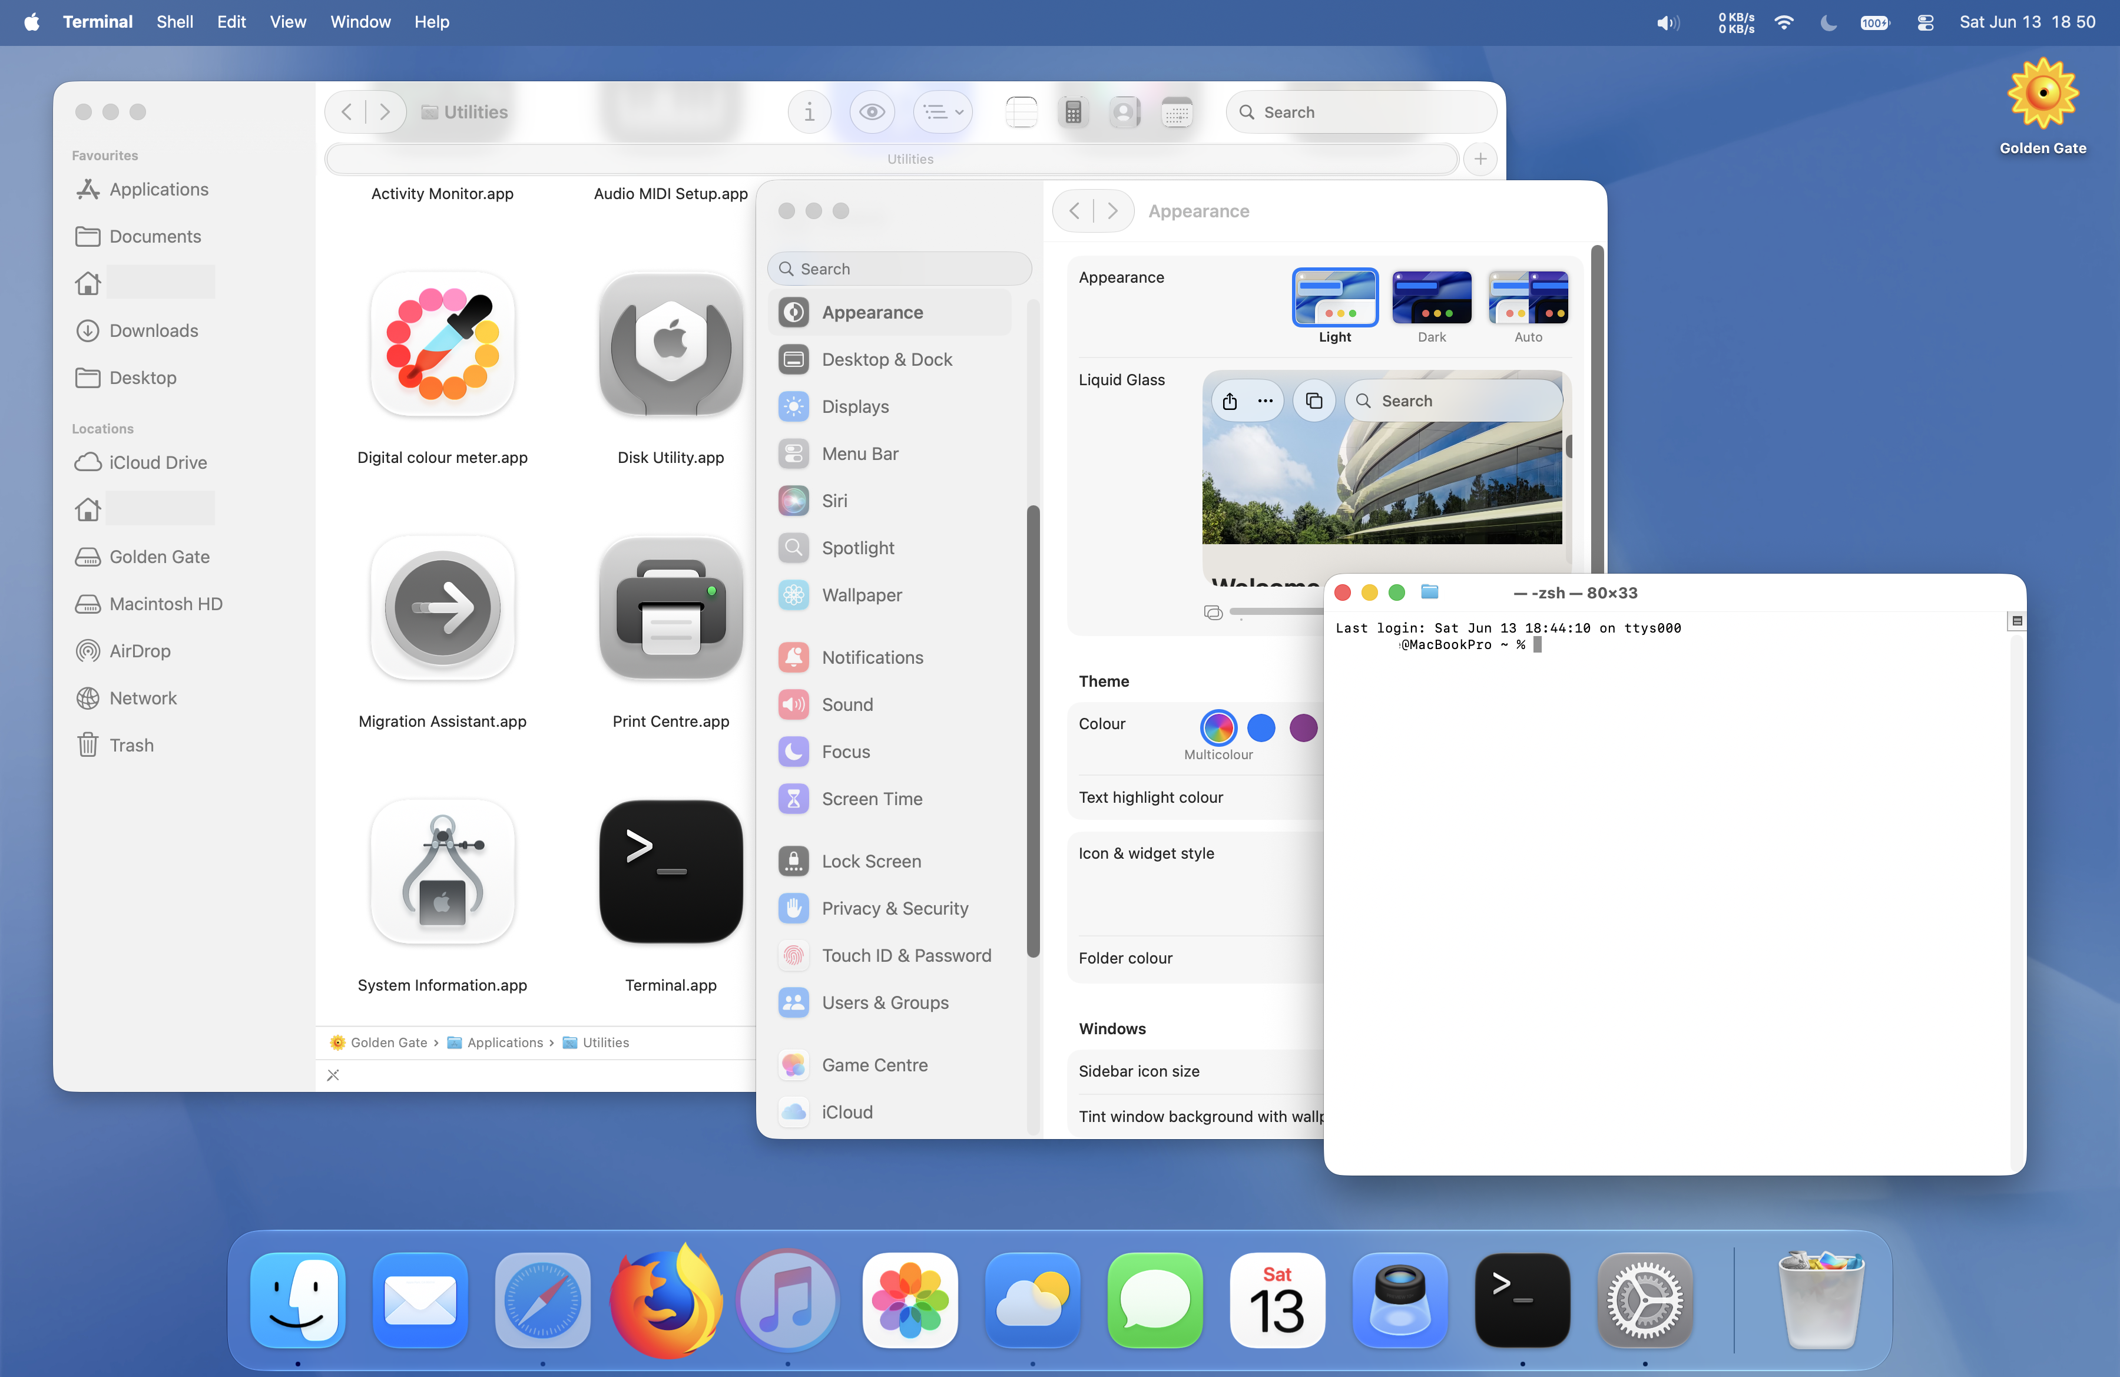Click the Finder search field

pyautogui.click(x=1360, y=112)
